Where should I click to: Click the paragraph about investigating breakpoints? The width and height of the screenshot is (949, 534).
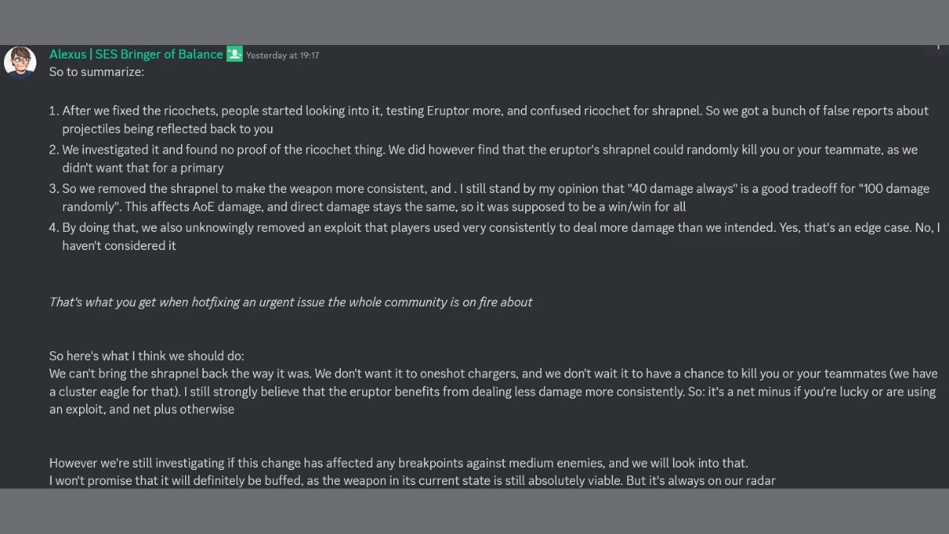click(398, 462)
